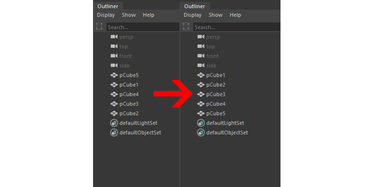This screenshot has width=374, height=187.
Task: Click the pCube5 mesh icon in left Outliner
Action: (x=114, y=75)
